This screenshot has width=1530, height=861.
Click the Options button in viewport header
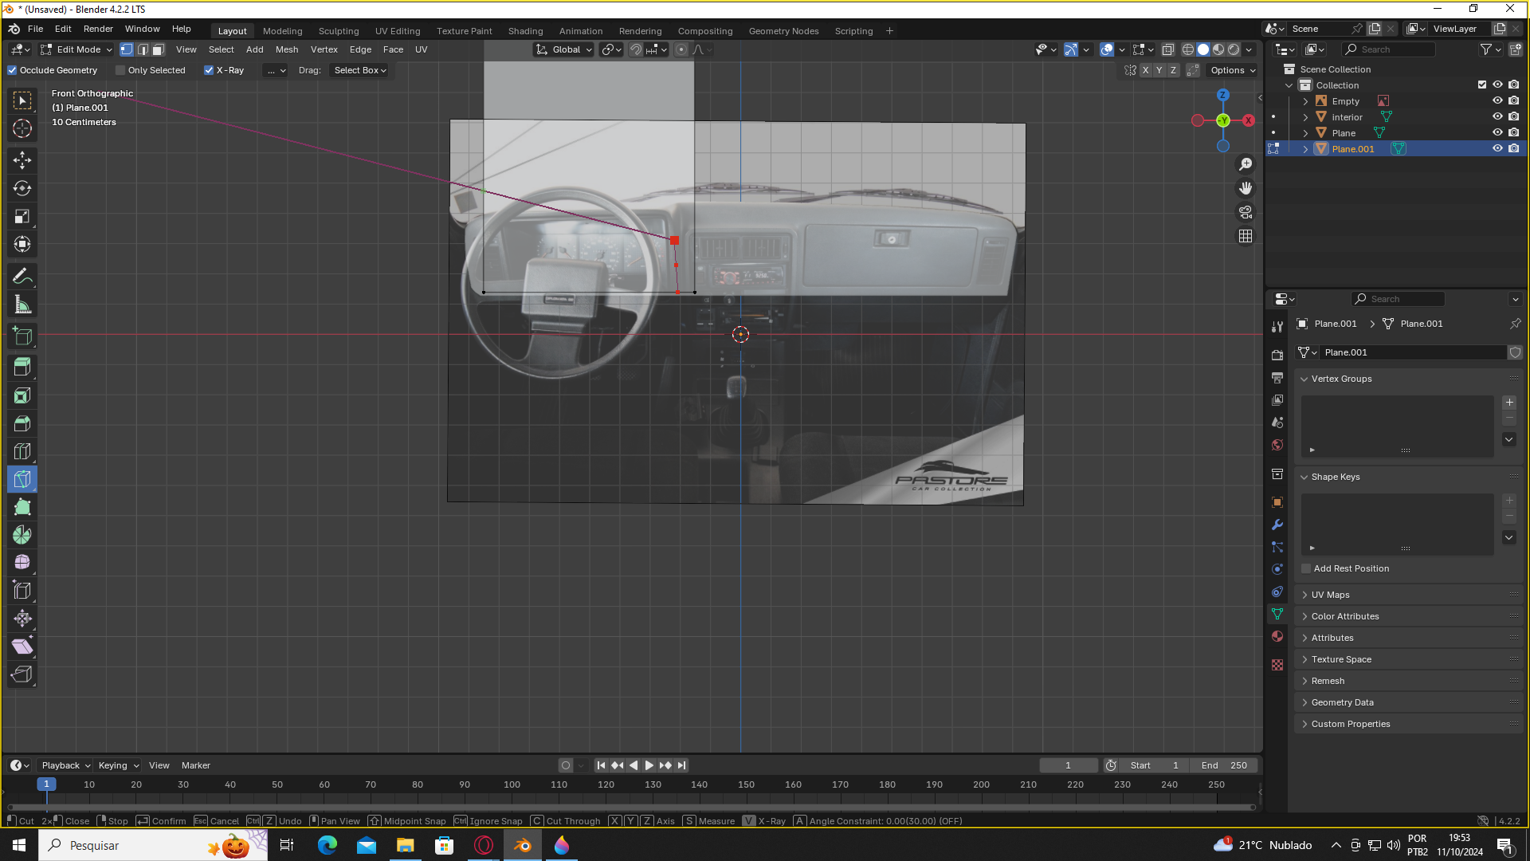1232,70
